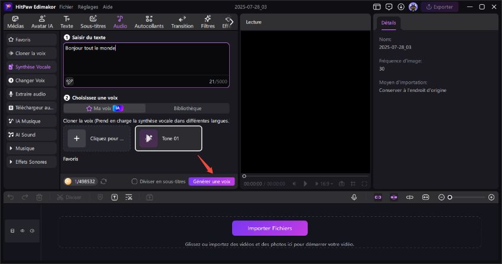Viewport: 502px width, 264px height.
Task: Click the Importer Fichiers button
Action: pos(269,228)
